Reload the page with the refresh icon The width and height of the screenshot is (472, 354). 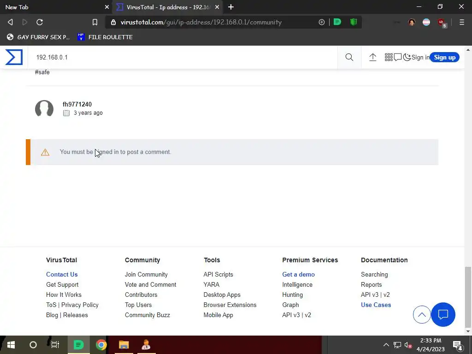[40, 22]
